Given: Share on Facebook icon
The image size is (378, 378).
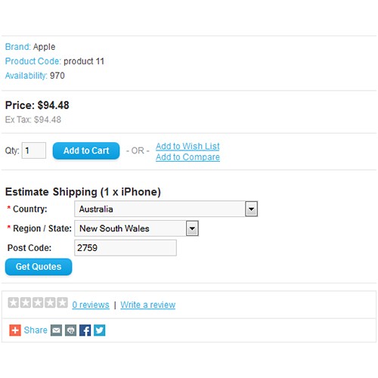Looking at the screenshot, I should click(x=85, y=330).
